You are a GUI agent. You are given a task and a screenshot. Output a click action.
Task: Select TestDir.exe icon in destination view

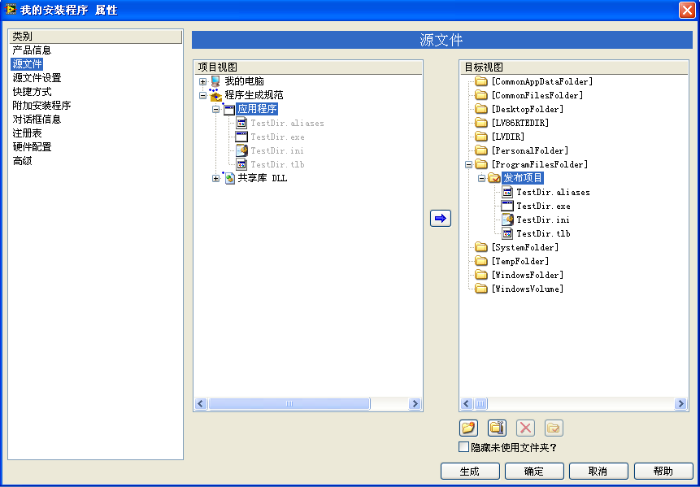tap(507, 206)
